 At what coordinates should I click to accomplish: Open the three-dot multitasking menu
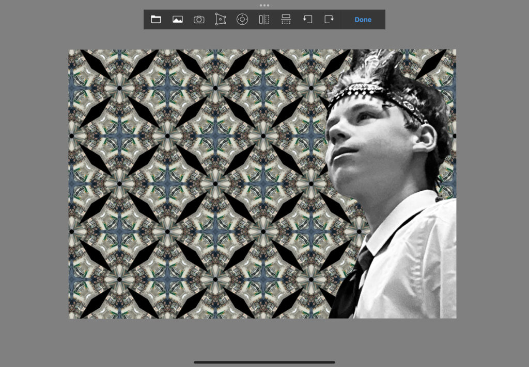click(x=264, y=5)
